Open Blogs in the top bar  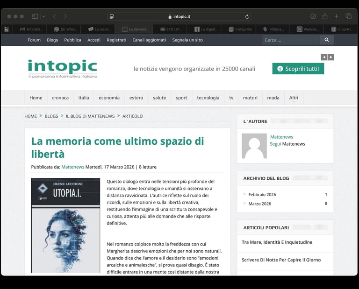(52, 40)
